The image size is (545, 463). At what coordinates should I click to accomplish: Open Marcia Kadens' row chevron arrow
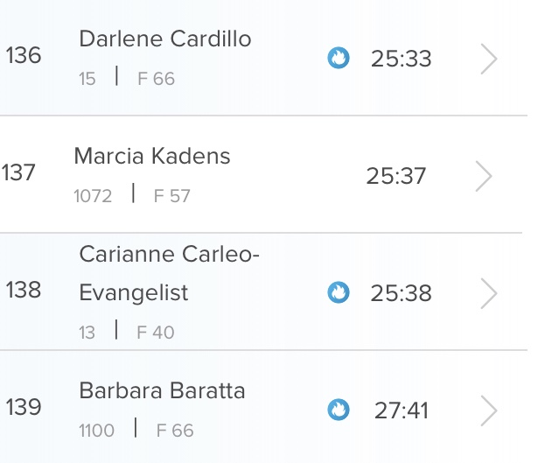point(484,176)
